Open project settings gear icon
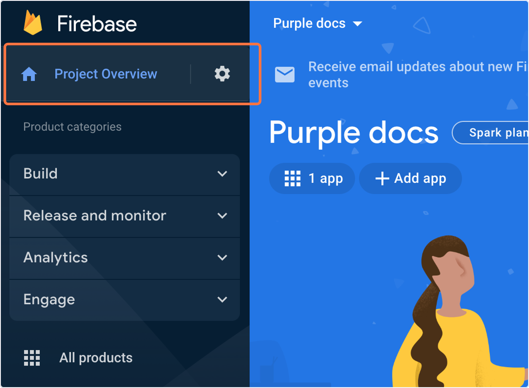The height and width of the screenshot is (388, 529). (x=222, y=74)
